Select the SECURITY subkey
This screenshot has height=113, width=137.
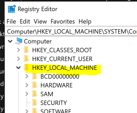[x=54, y=103]
